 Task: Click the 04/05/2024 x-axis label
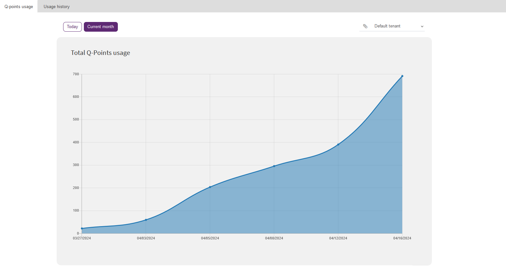[210, 238]
